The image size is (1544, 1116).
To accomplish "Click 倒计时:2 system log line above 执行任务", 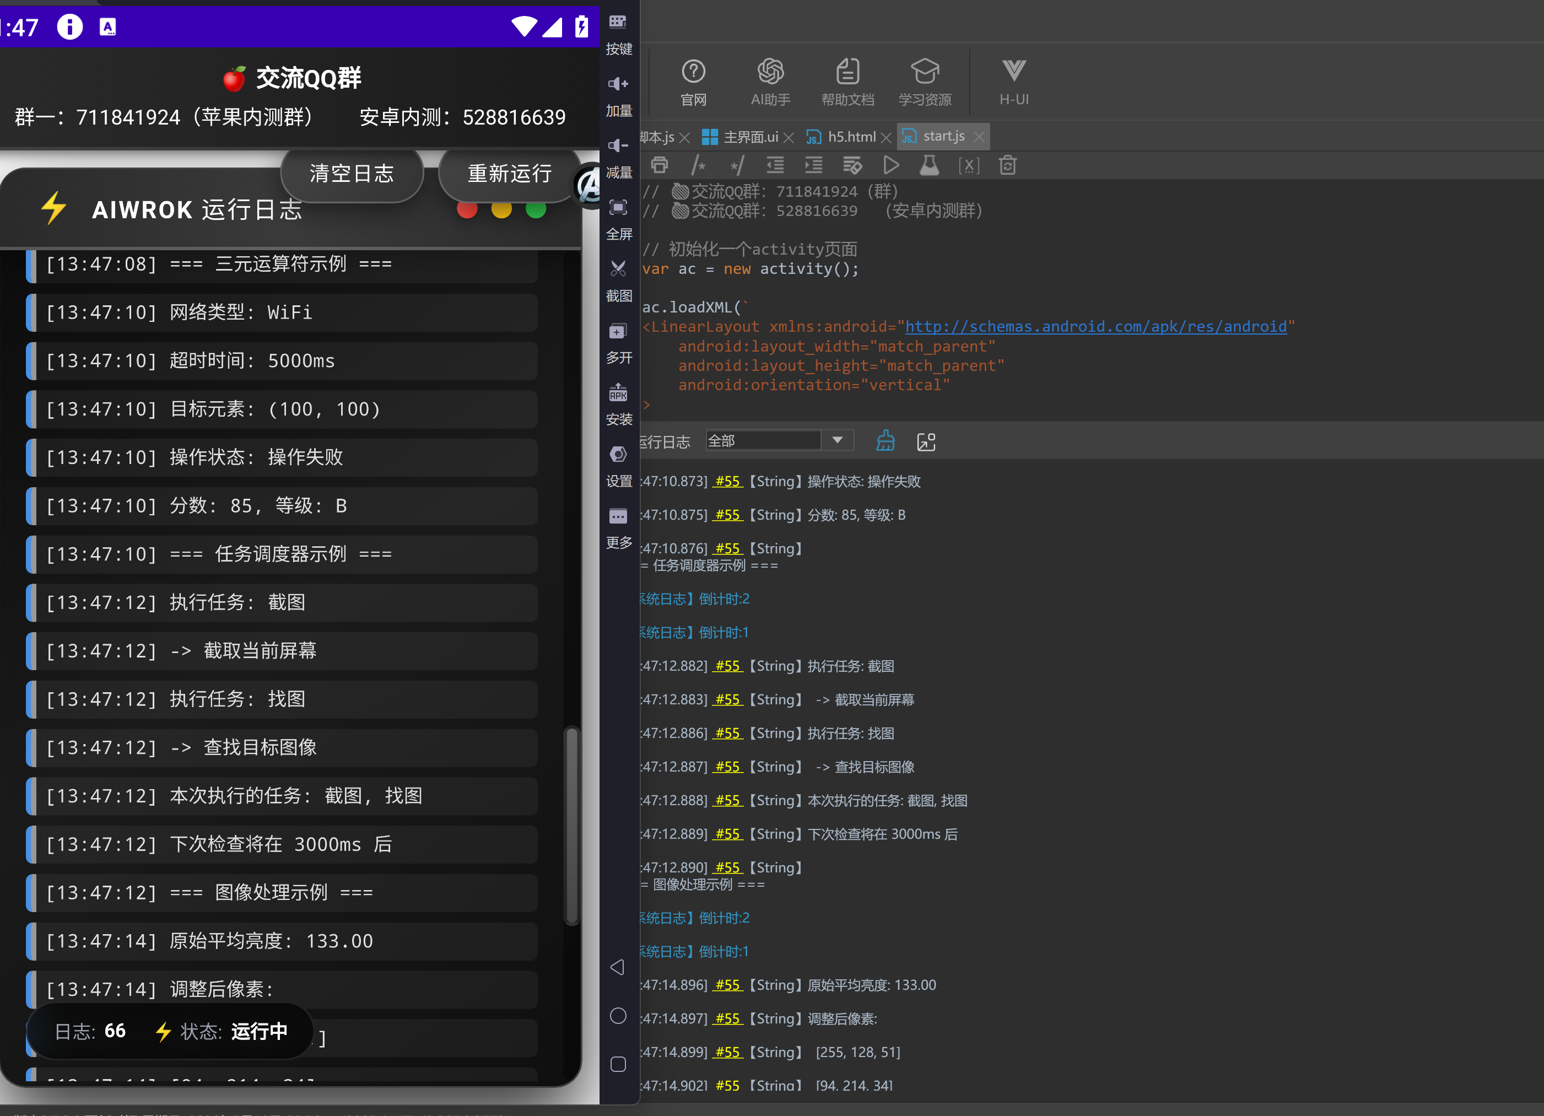I will (695, 599).
